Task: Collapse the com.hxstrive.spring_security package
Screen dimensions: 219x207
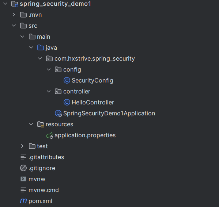Action: click(x=40, y=58)
